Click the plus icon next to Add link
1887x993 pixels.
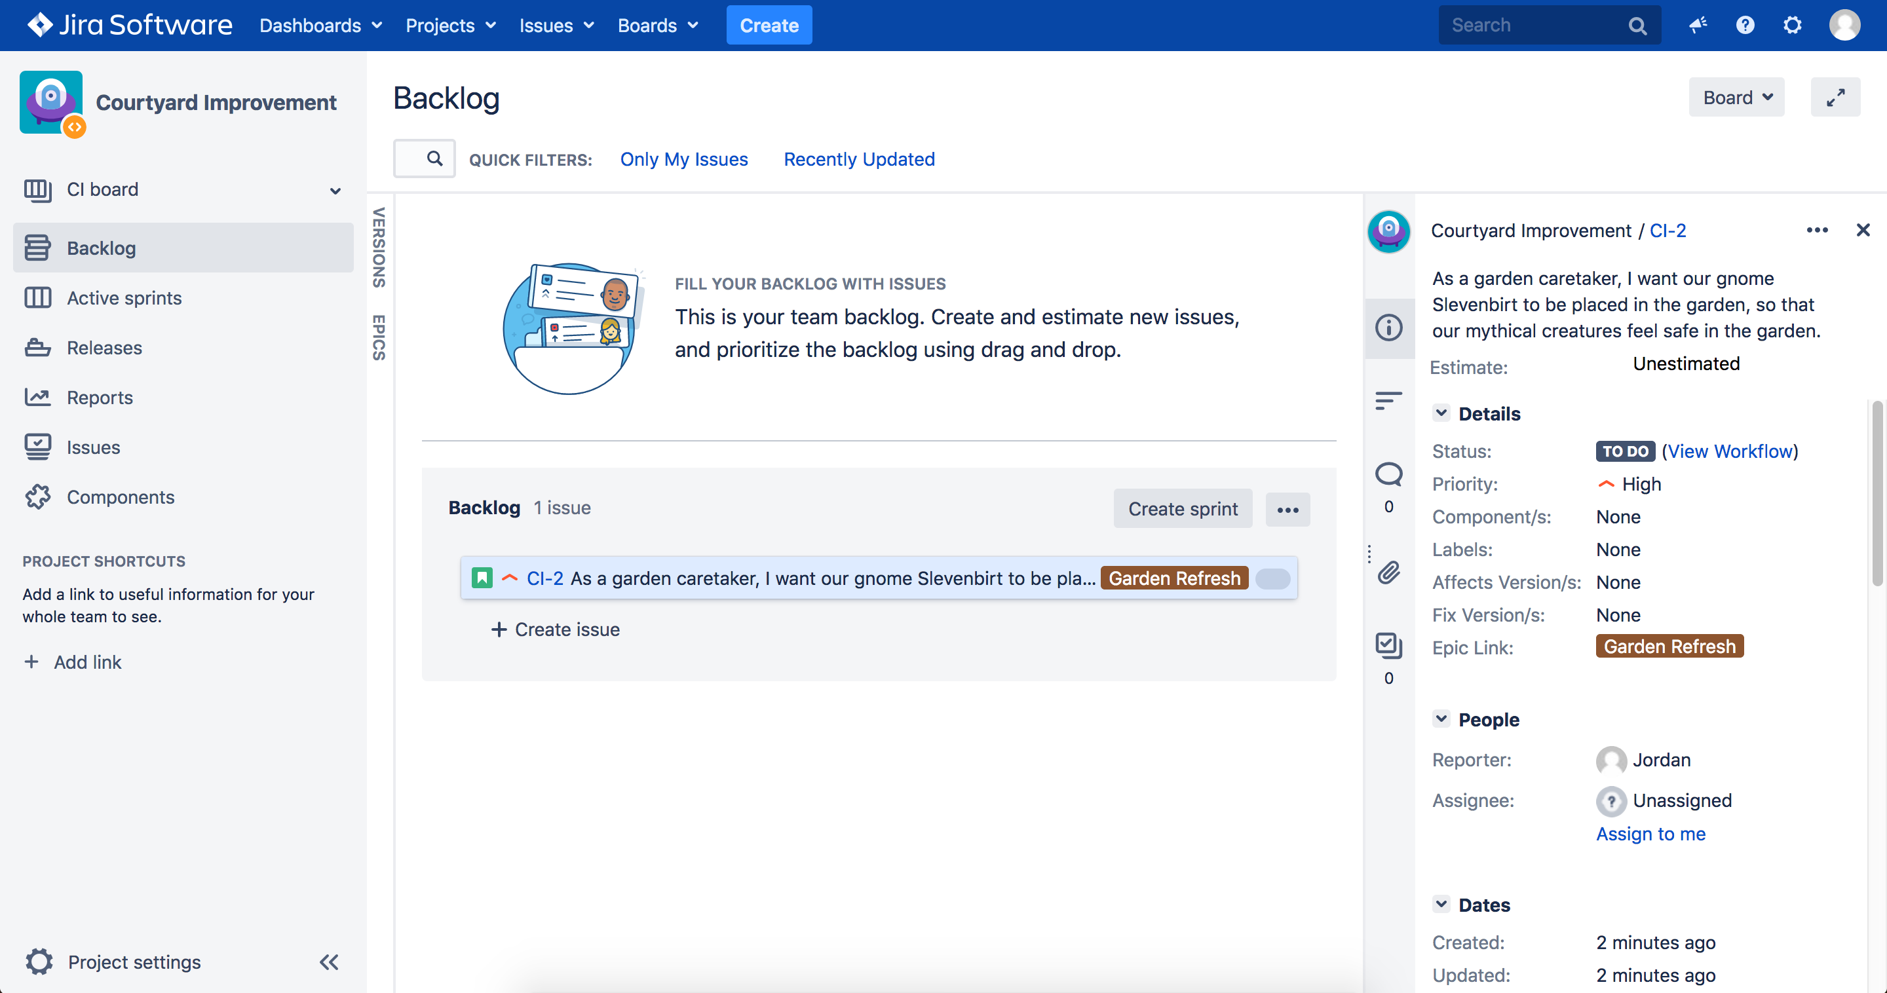pos(31,662)
